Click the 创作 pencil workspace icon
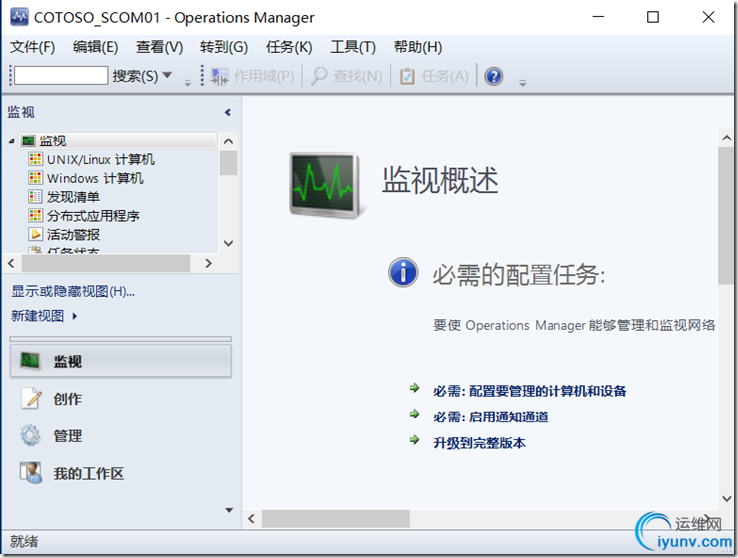This screenshot has width=738, height=558. pyautogui.click(x=31, y=398)
